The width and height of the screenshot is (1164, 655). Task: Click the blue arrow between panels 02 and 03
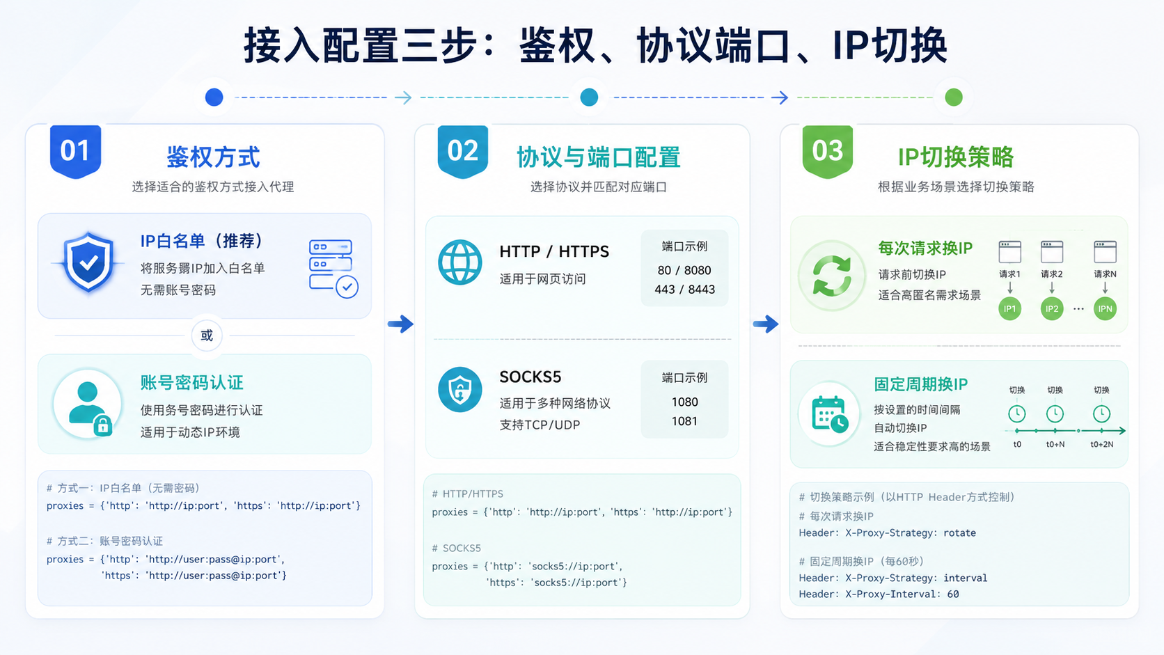pos(766,324)
